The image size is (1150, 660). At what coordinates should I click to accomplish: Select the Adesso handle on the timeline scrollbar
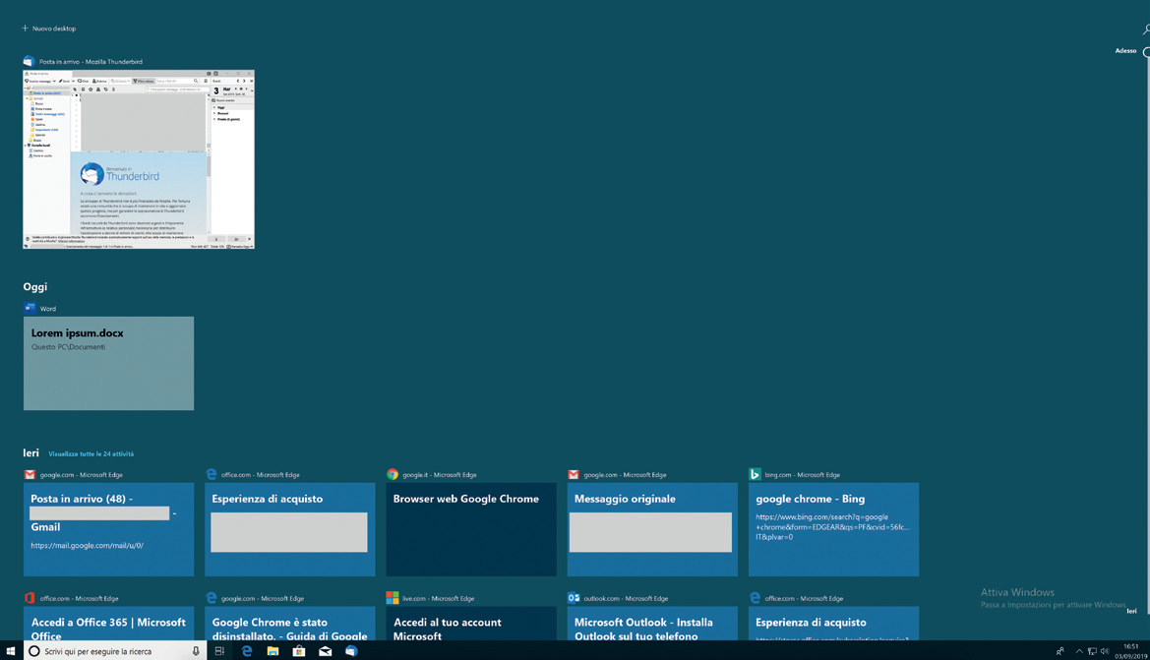(1146, 51)
